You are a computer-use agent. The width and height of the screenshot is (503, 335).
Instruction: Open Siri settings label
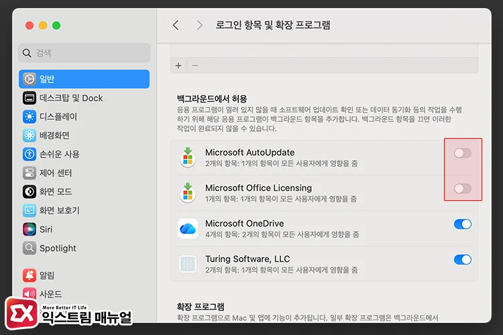46,230
